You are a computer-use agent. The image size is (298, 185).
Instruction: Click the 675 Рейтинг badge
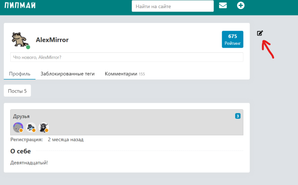(232, 40)
